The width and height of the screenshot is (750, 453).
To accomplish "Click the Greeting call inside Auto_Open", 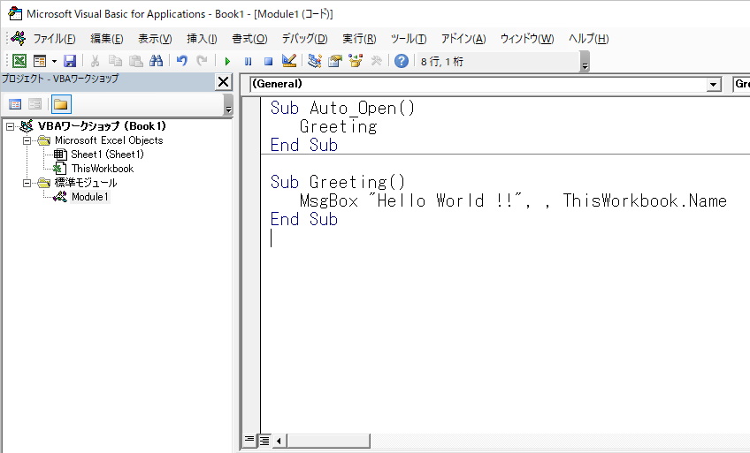I will 338,126.
